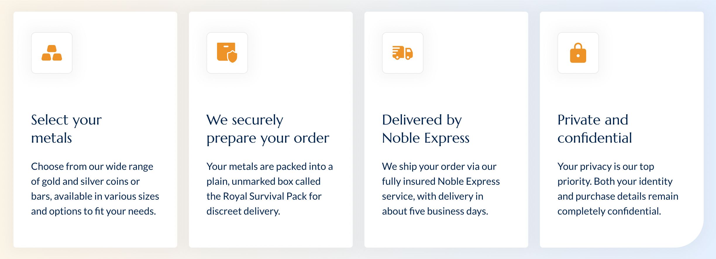
Task: Click the gold bars icon
Action: pos(52,53)
